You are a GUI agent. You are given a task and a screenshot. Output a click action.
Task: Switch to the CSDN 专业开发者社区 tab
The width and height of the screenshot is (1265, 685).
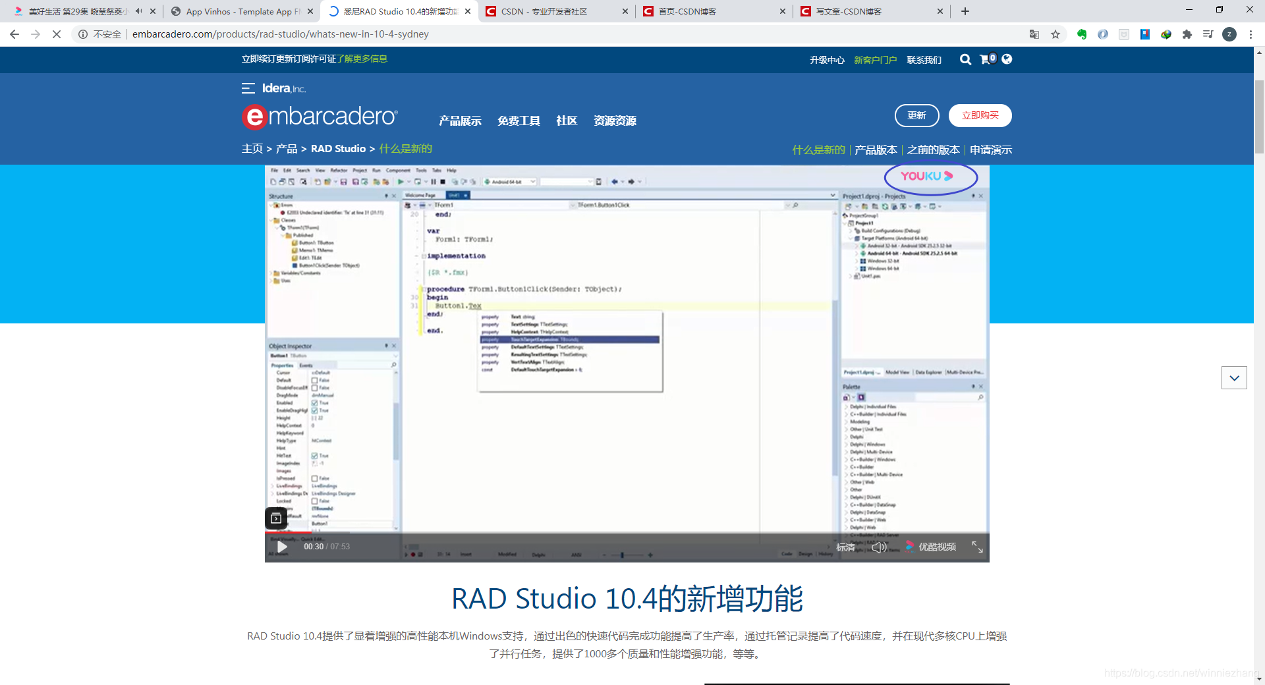pyautogui.click(x=557, y=11)
